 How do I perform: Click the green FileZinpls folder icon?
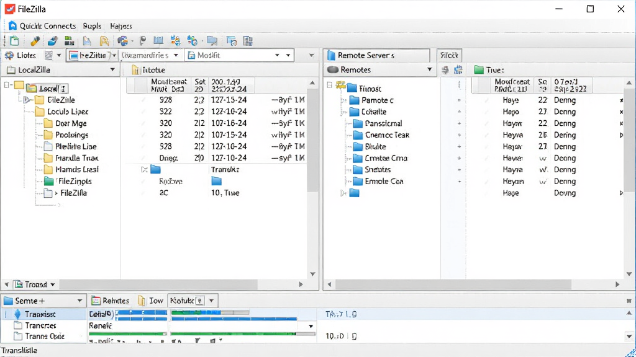tap(48, 181)
